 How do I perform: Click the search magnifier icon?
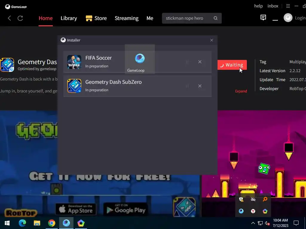point(215,18)
